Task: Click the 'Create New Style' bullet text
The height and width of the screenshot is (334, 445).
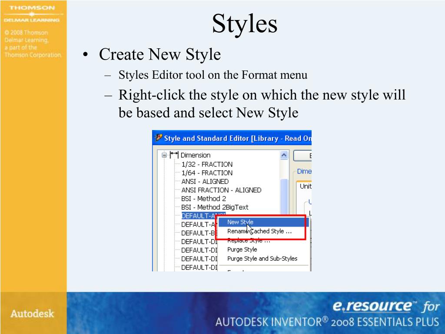Action: pyautogui.click(x=160, y=54)
